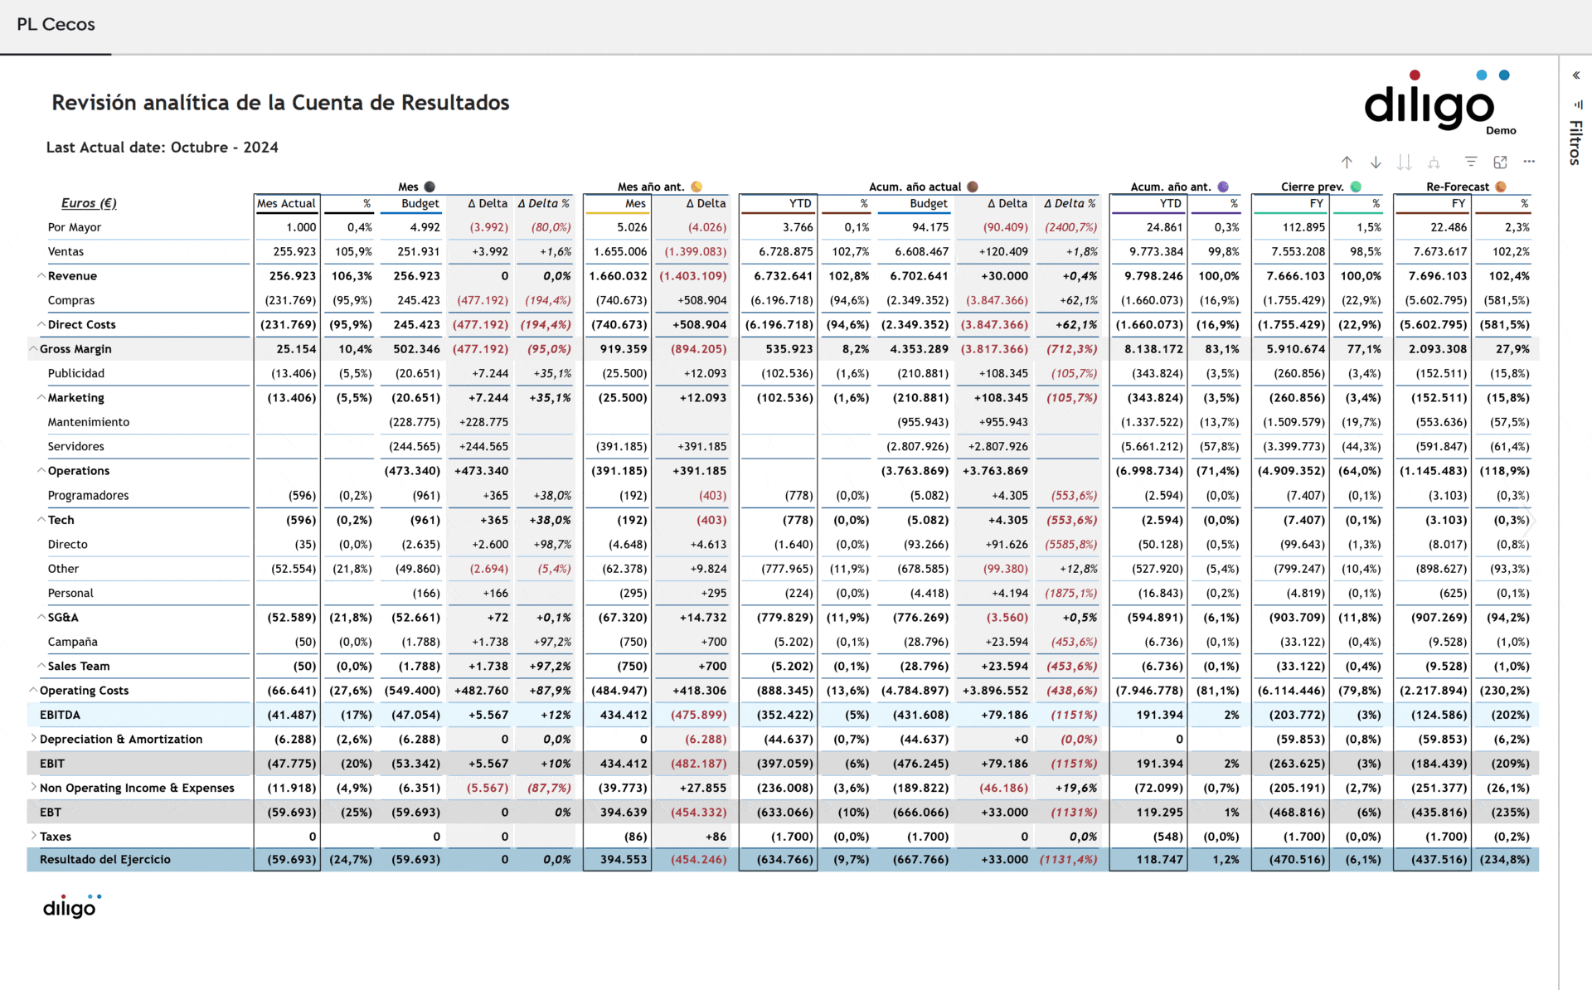Click the Directo row label
Image resolution: width=1592 pixels, height=990 pixels.
tap(68, 544)
